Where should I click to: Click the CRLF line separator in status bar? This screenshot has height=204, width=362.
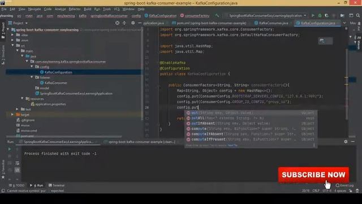(x=316, y=191)
